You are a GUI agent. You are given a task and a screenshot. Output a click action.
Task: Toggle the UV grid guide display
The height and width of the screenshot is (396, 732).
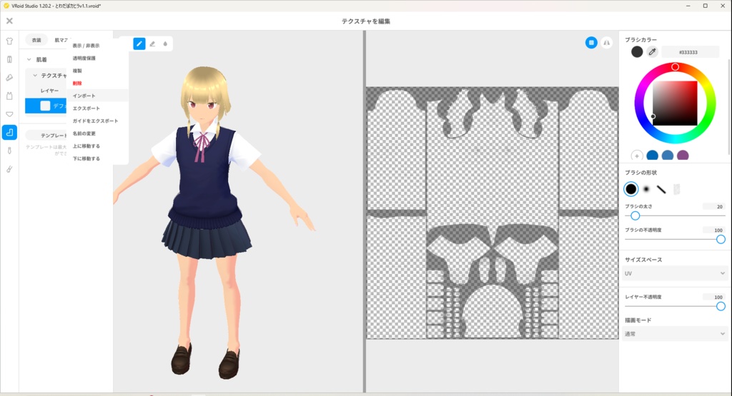pyautogui.click(x=591, y=42)
